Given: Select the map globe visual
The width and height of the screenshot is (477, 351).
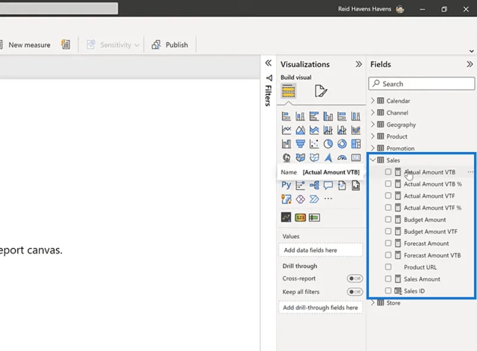Looking at the screenshot, I should pyautogui.click(x=286, y=157).
